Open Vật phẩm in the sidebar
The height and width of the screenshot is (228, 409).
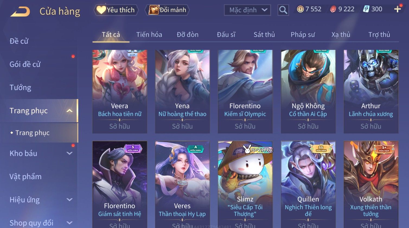(25, 177)
